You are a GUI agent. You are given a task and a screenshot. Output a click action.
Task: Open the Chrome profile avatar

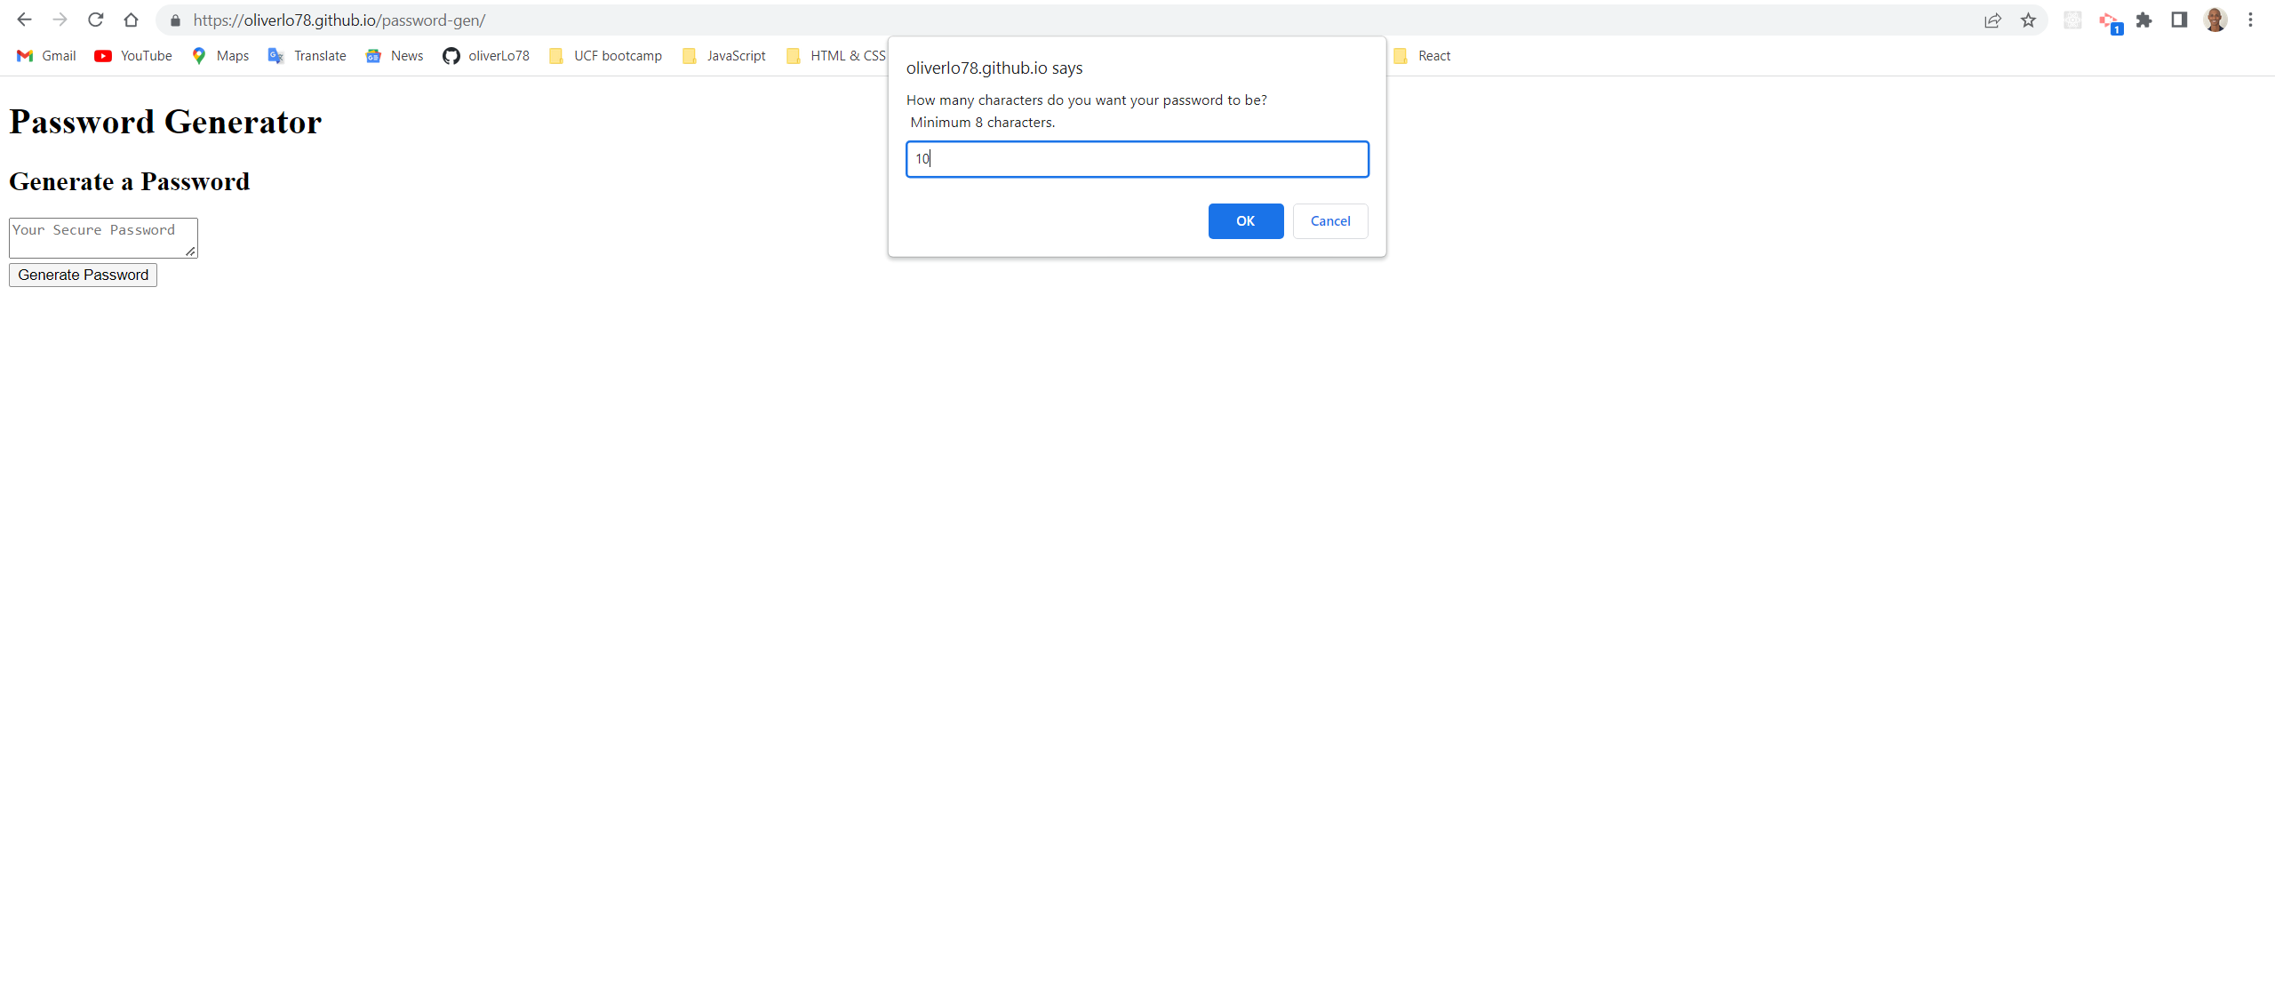pos(2215,20)
